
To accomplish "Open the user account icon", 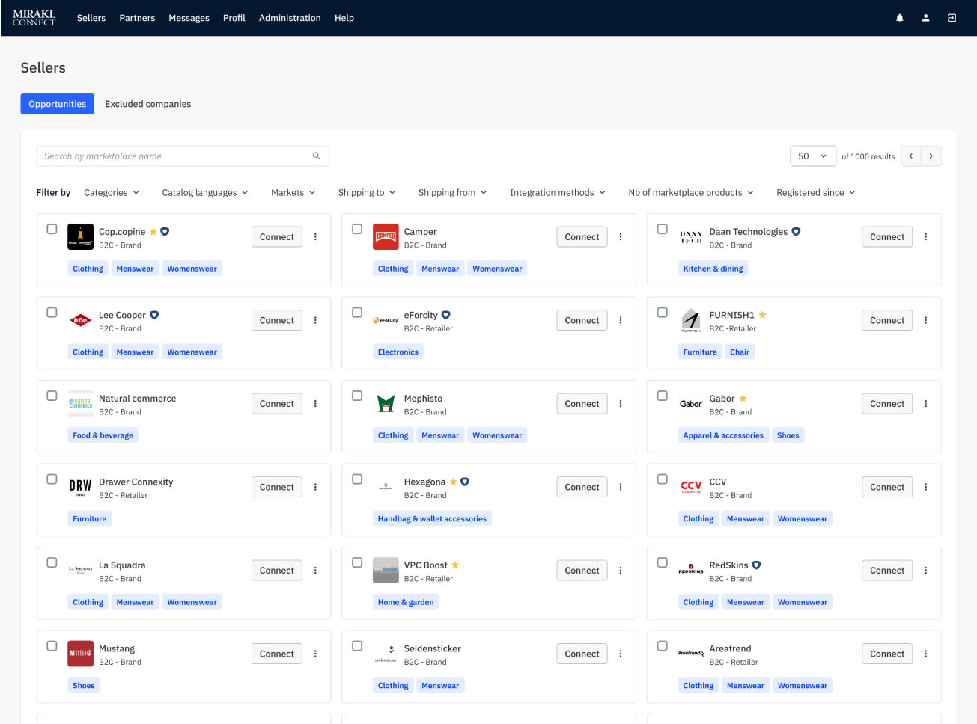I will point(926,18).
